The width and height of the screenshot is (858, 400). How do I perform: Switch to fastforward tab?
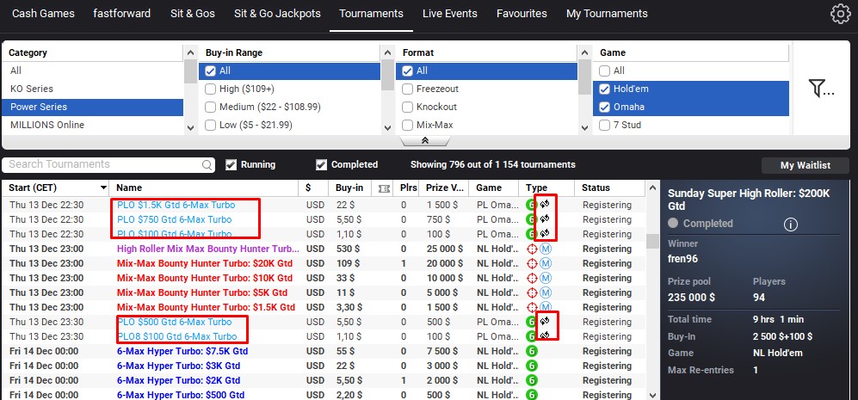[x=122, y=14]
